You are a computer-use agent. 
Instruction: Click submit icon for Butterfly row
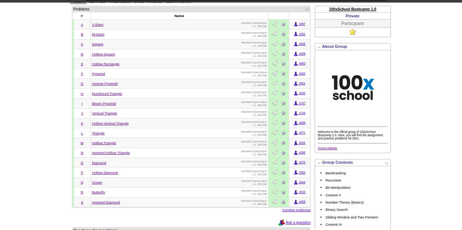coord(275,192)
